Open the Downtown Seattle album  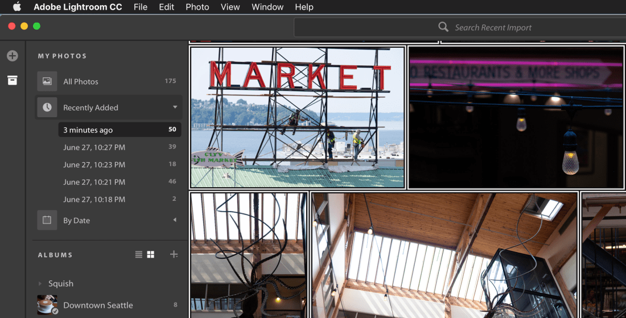[x=98, y=305]
